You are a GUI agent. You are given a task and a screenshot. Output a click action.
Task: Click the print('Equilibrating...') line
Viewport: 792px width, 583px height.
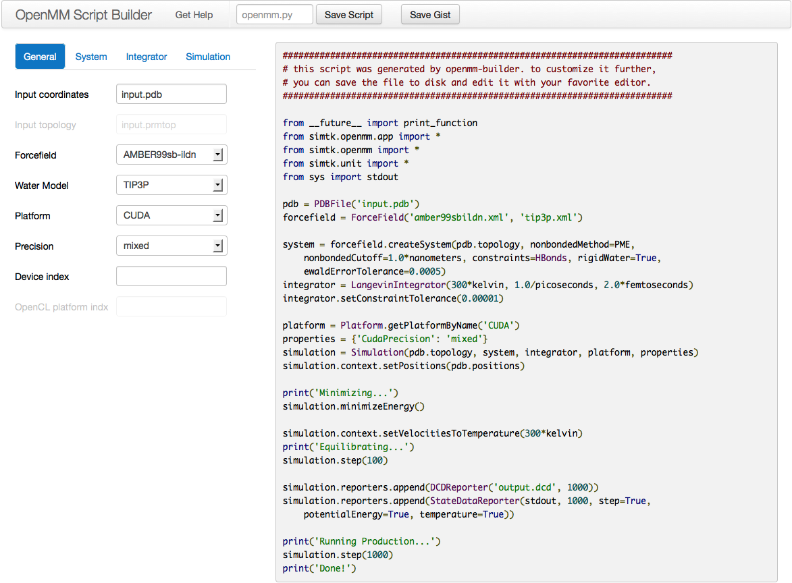click(x=348, y=447)
